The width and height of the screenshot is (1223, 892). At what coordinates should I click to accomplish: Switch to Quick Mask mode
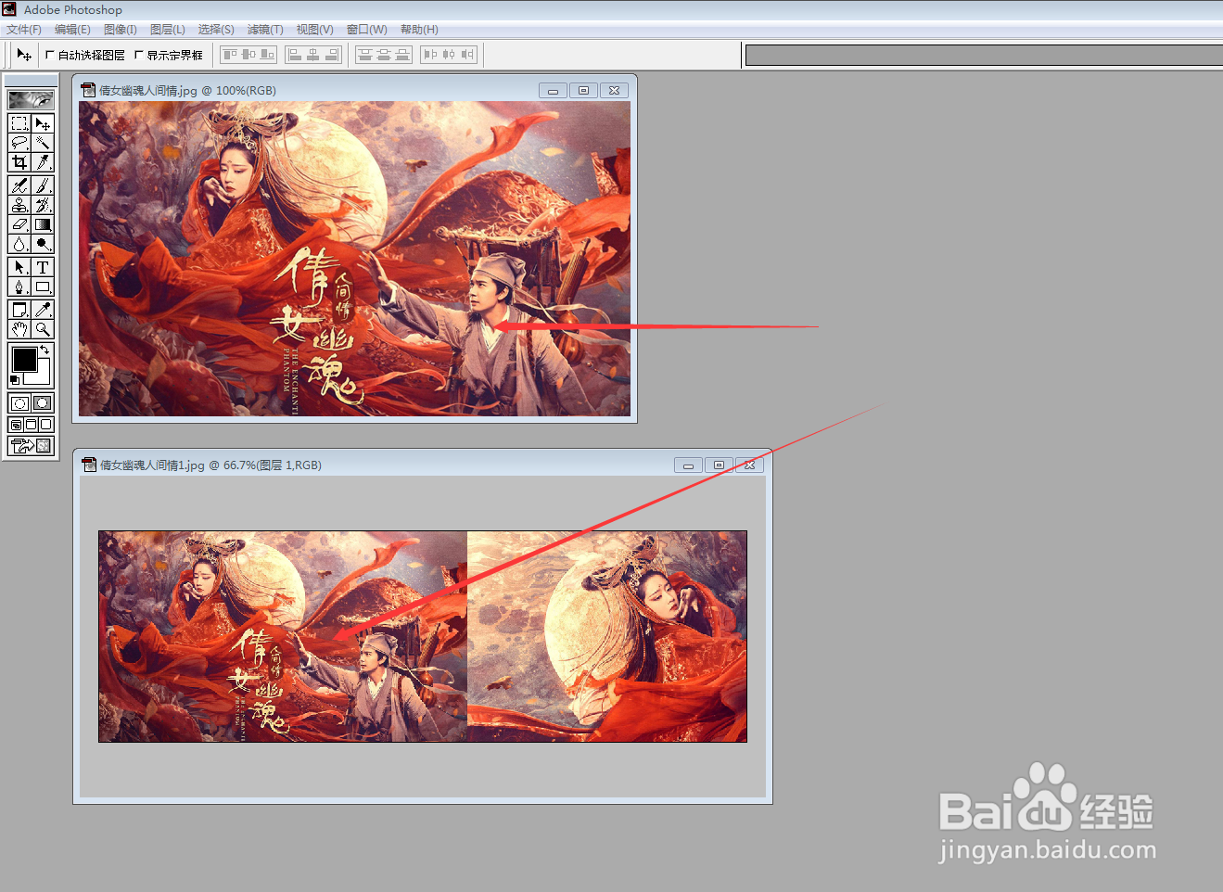[x=43, y=402]
